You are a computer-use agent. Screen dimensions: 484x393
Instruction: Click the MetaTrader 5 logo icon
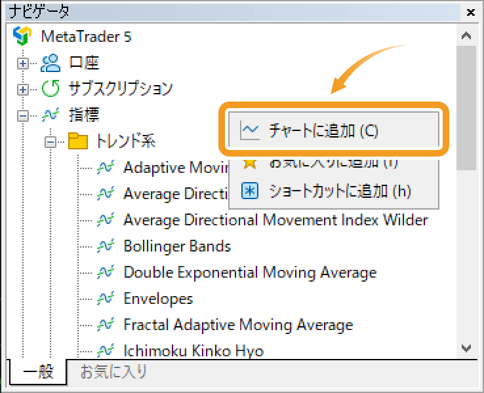(x=22, y=36)
